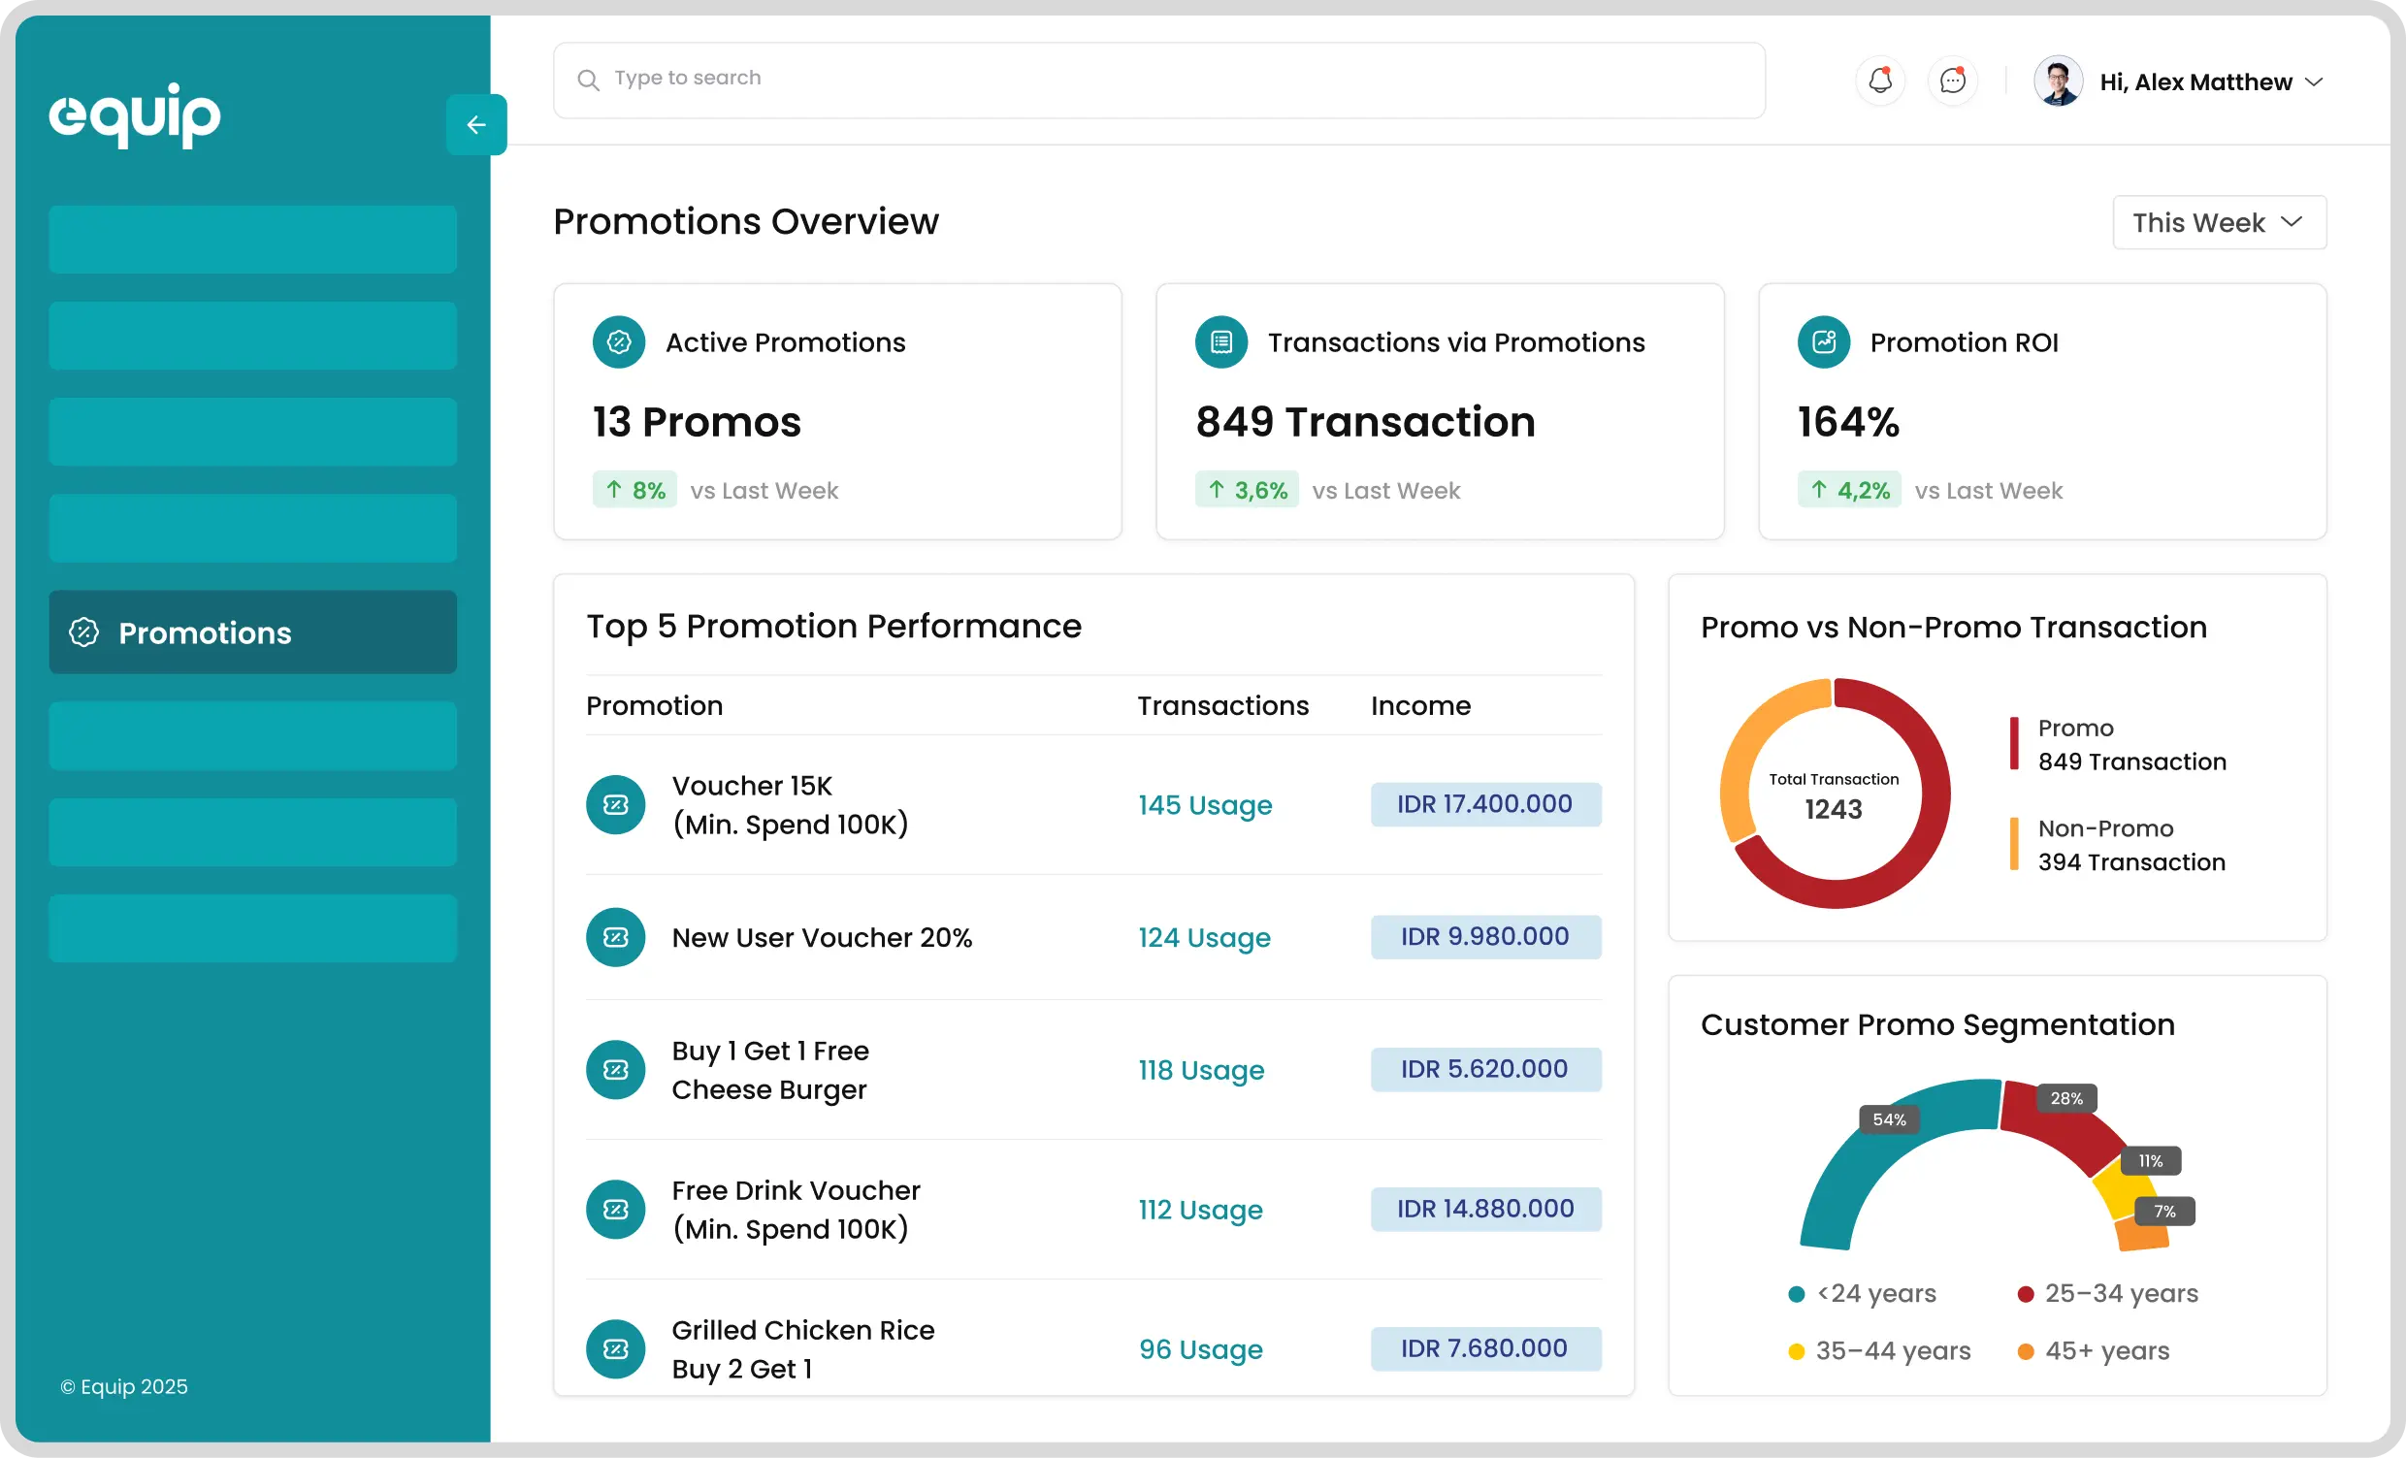The width and height of the screenshot is (2406, 1458).
Task: Click the Type to search field
Action: 1158,80
